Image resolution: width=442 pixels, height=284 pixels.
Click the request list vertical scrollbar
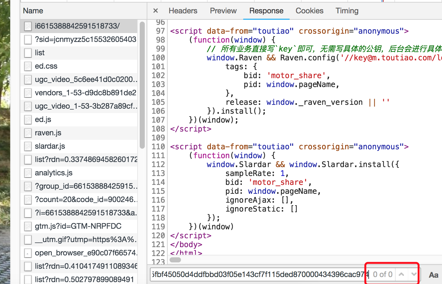click(142, 85)
